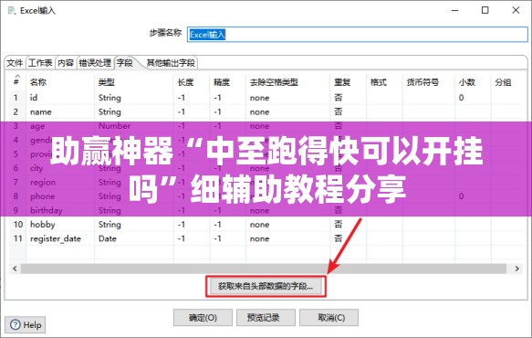Click the 确定(O) button
The height and width of the screenshot is (338, 532).
point(203,318)
